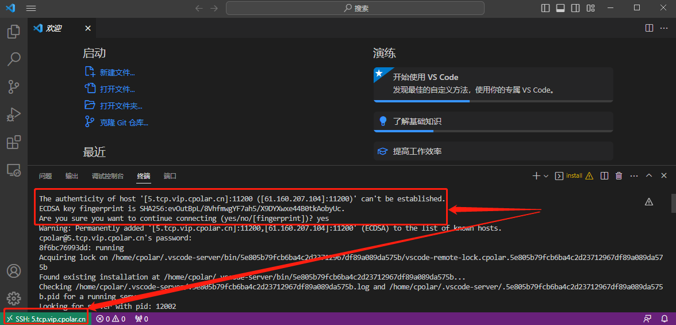Click the warning triangle in terminal

point(649,201)
